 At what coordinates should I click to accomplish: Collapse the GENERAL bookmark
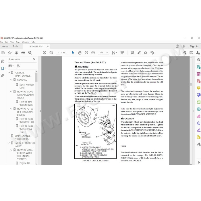click(11, 80)
